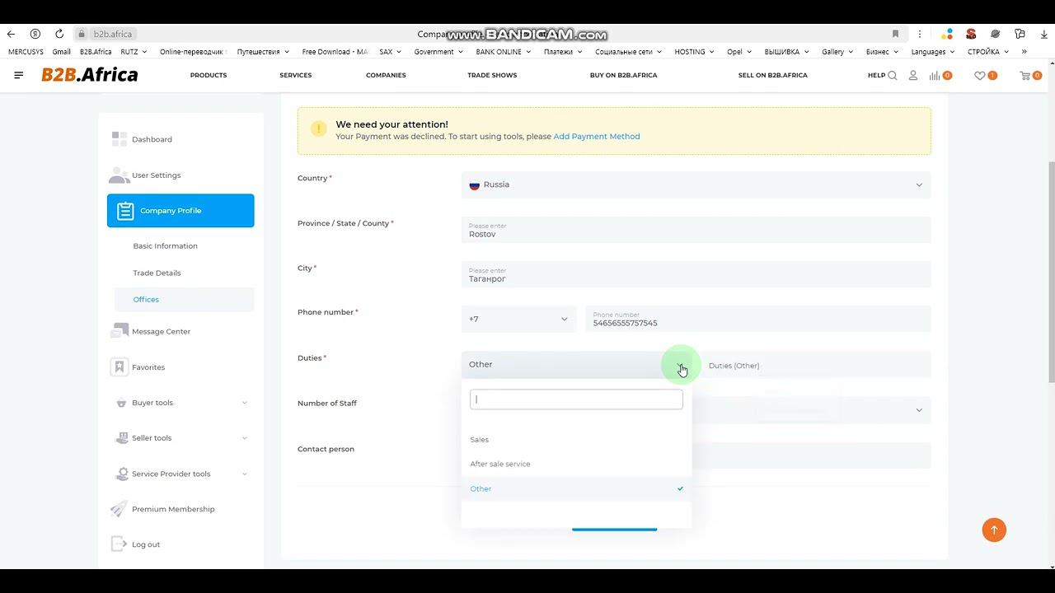The height and width of the screenshot is (593, 1055).
Task: Open the user account icon in header
Action: [913, 75]
